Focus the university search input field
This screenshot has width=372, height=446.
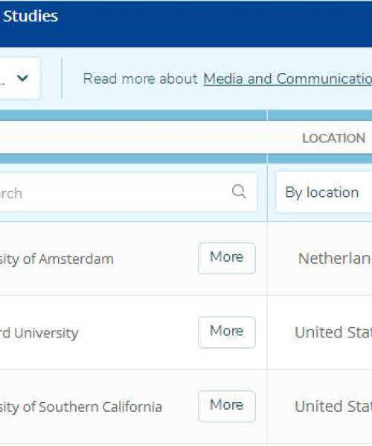pos(127,192)
